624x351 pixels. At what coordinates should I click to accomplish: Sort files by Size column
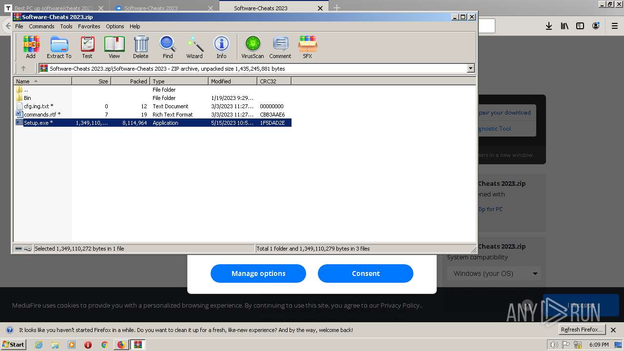pos(92,81)
